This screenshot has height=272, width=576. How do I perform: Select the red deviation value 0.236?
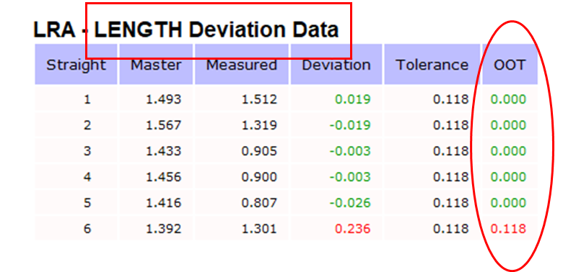pos(353,229)
